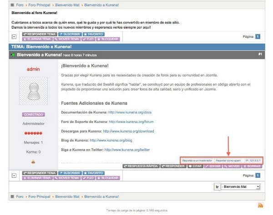This screenshot has height=215, width=273.
Task: Click the IP: 127.0.0.1 link
Action: point(253,161)
